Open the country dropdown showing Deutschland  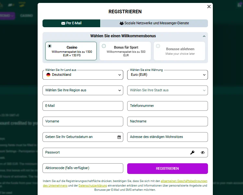[x=83, y=75]
